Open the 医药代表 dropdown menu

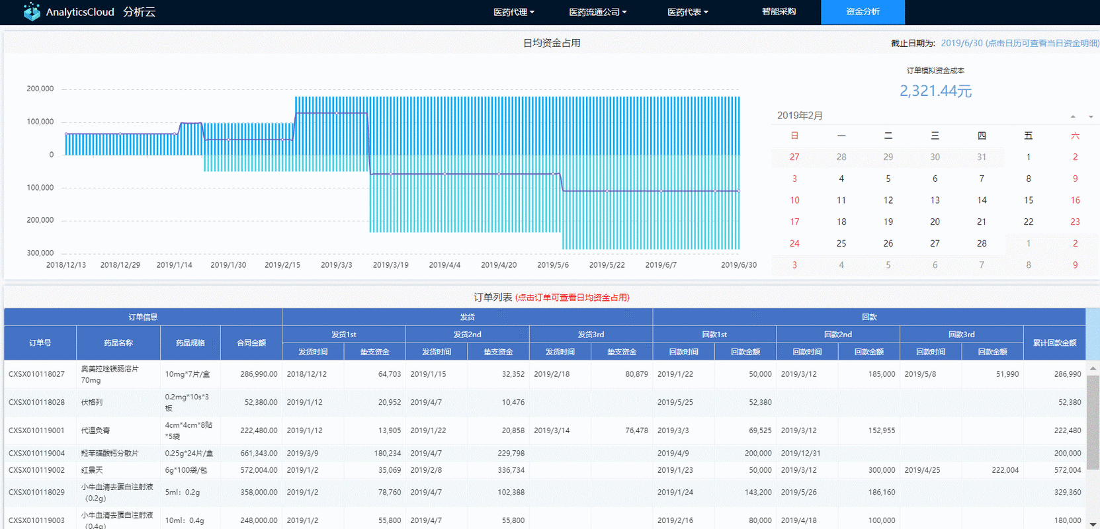[x=688, y=12]
